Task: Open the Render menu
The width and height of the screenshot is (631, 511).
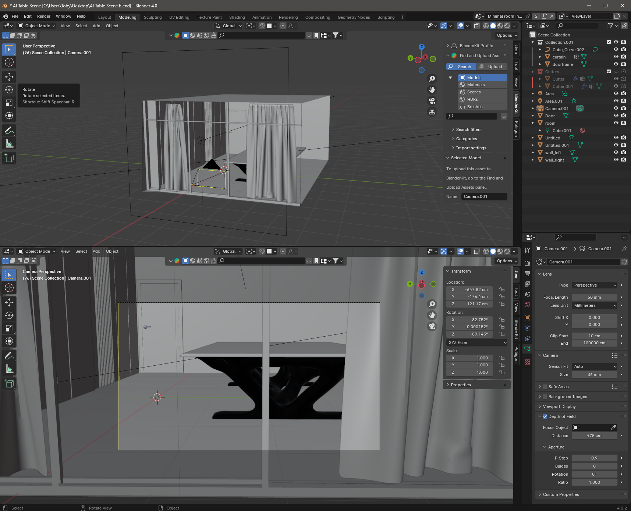Action: click(x=43, y=16)
